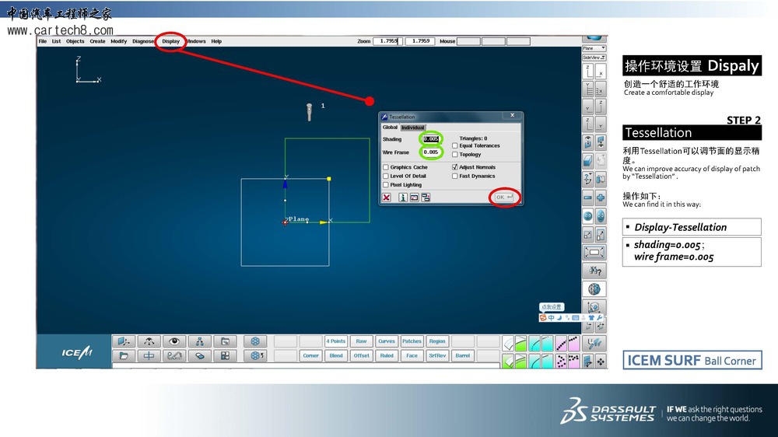This screenshot has height=437, width=778.
Task: Click the top green surface icon
Action: 520,343
